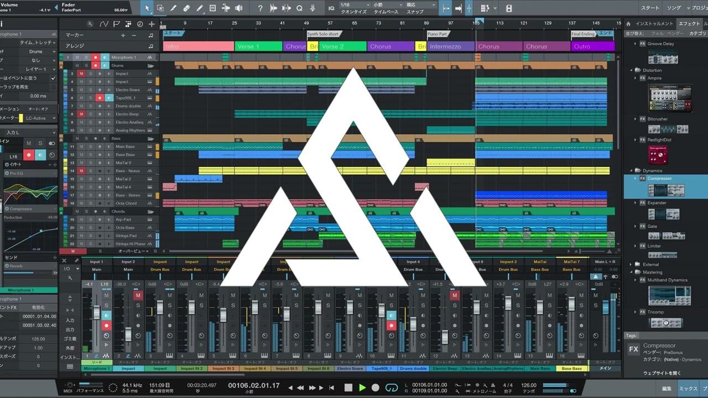708x398 pixels.
Task: Unmute the Bass - Nexus track
Action: click(x=82, y=171)
